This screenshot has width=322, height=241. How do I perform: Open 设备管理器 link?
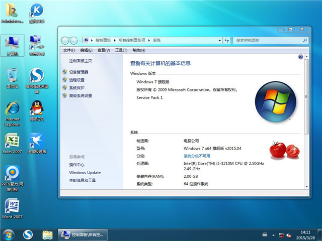(78, 72)
